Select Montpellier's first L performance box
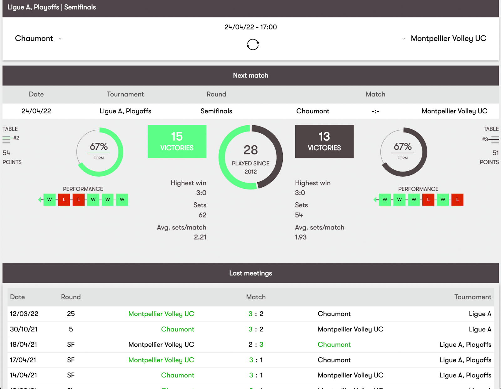This screenshot has height=389, width=501. [x=428, y=200]
